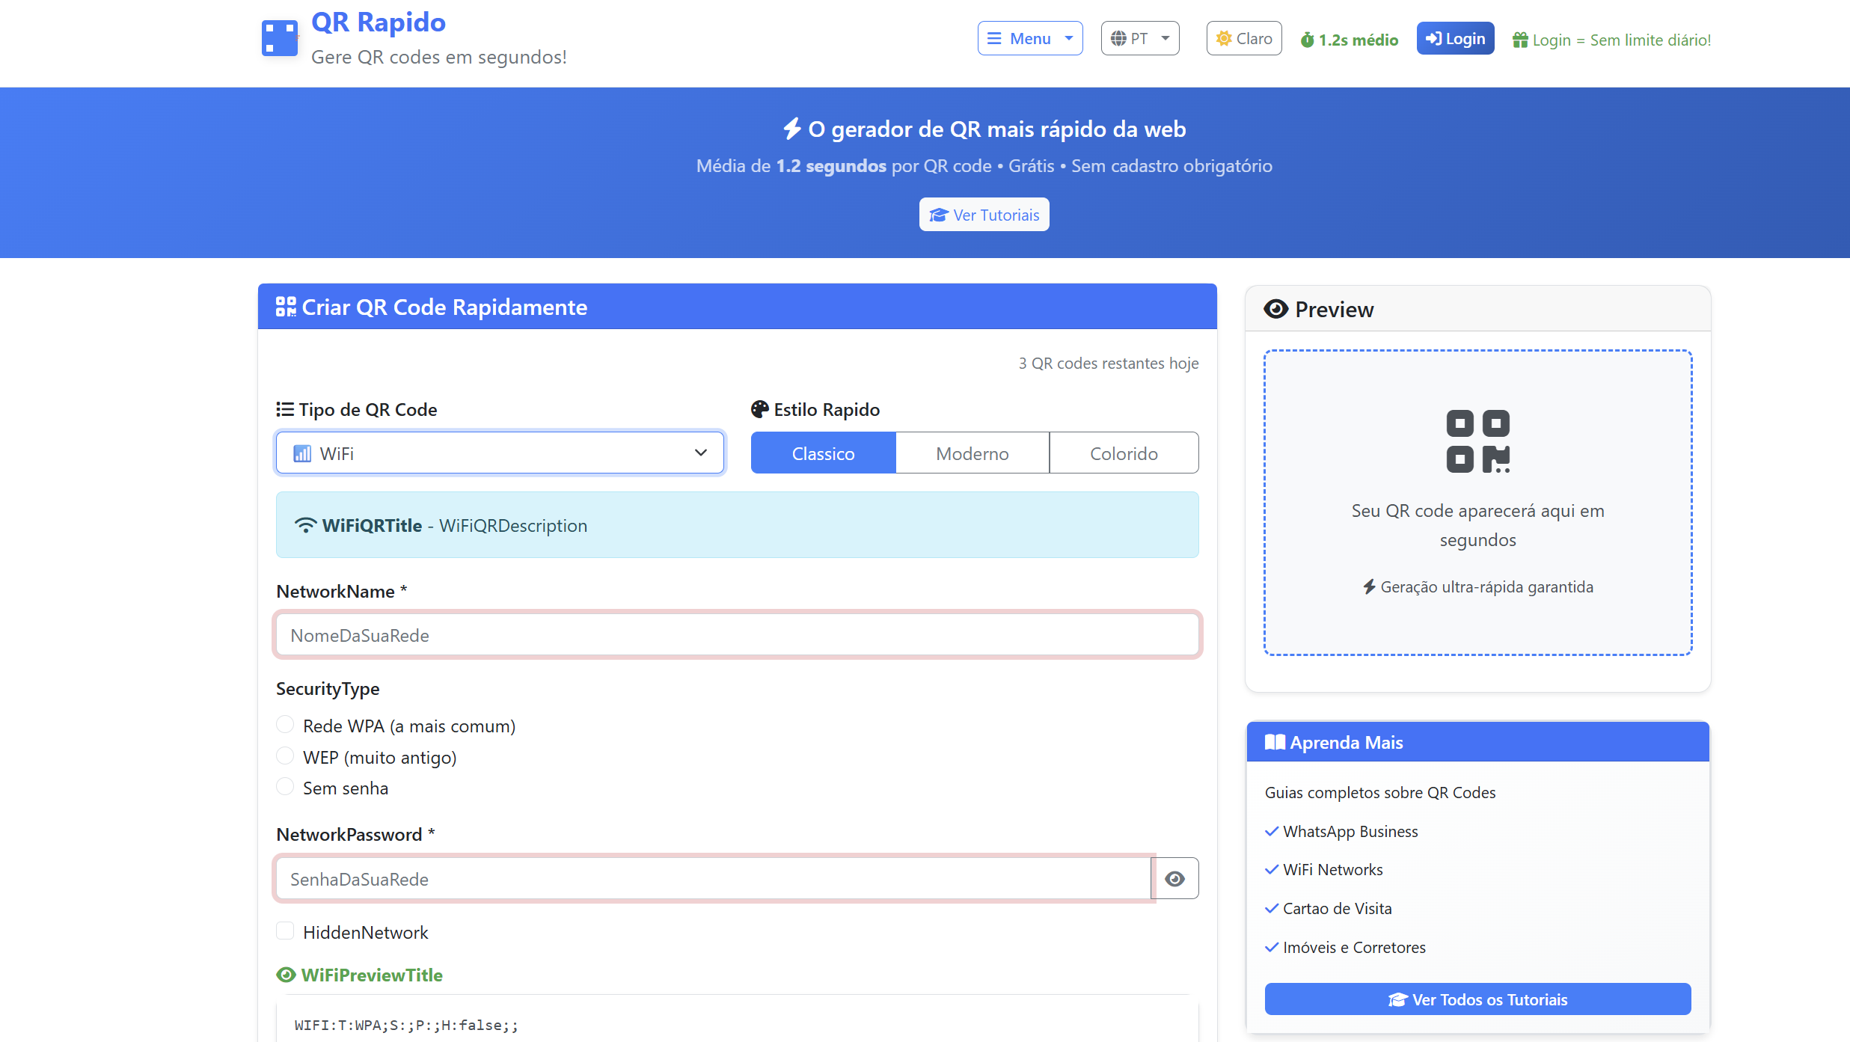Click the QR Rapido logo icon

coord(280,38)
